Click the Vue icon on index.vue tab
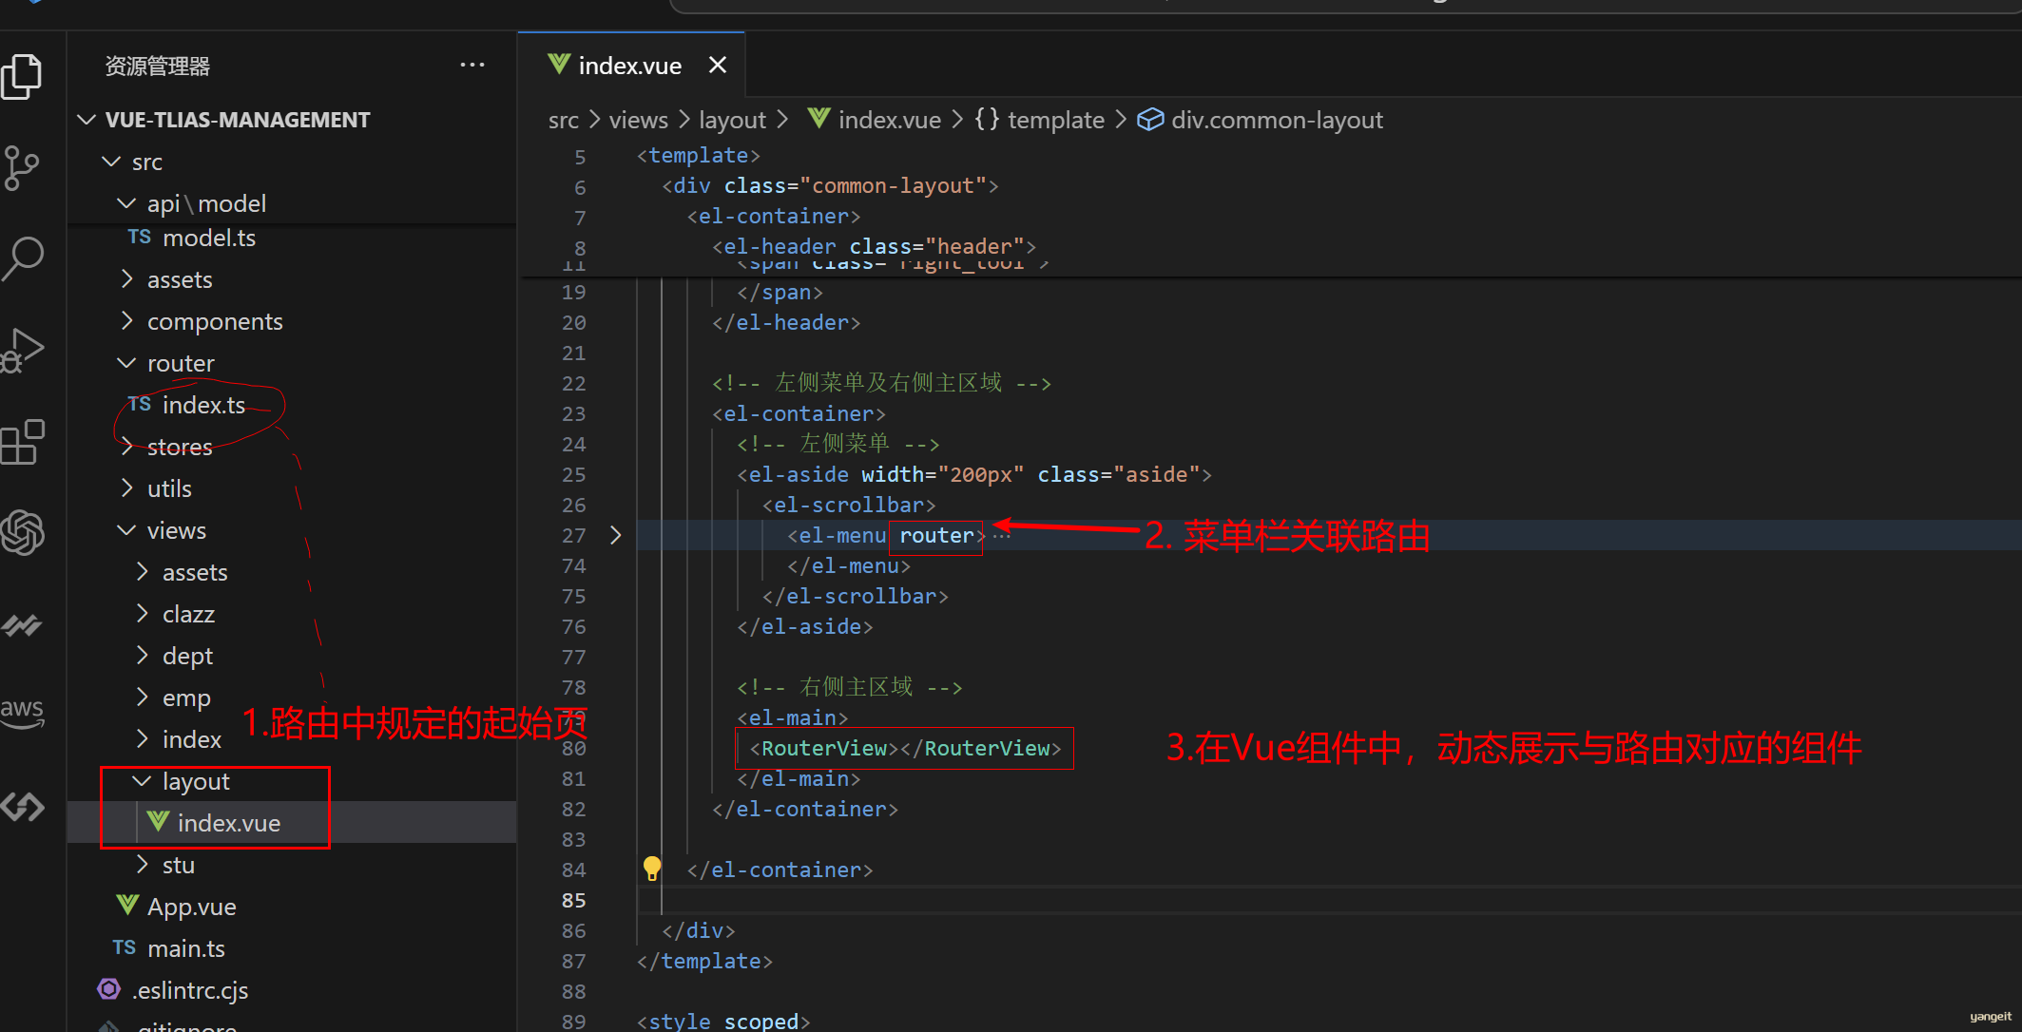2022x1032 pixels. point(559,64)
